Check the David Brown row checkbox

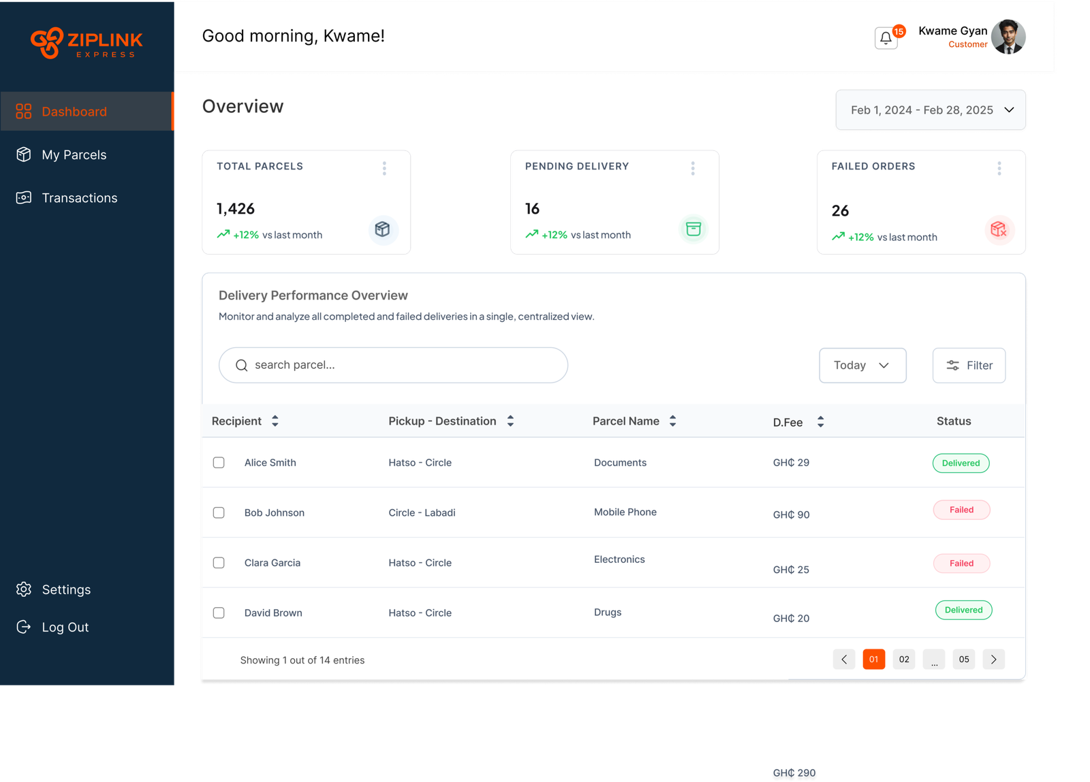219,613
